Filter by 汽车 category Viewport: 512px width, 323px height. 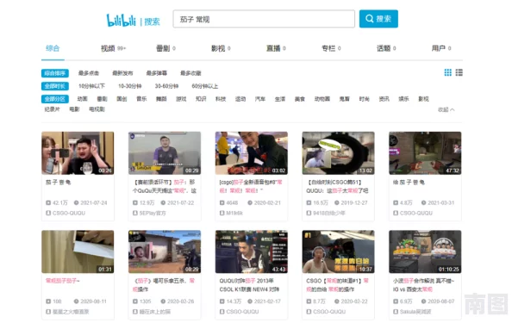tap(260, 99)
